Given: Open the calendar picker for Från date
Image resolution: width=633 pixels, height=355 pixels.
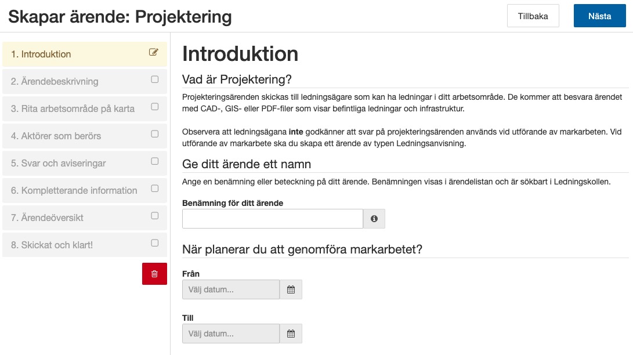Looking at the screenshot, I should (x=291, y=289).
